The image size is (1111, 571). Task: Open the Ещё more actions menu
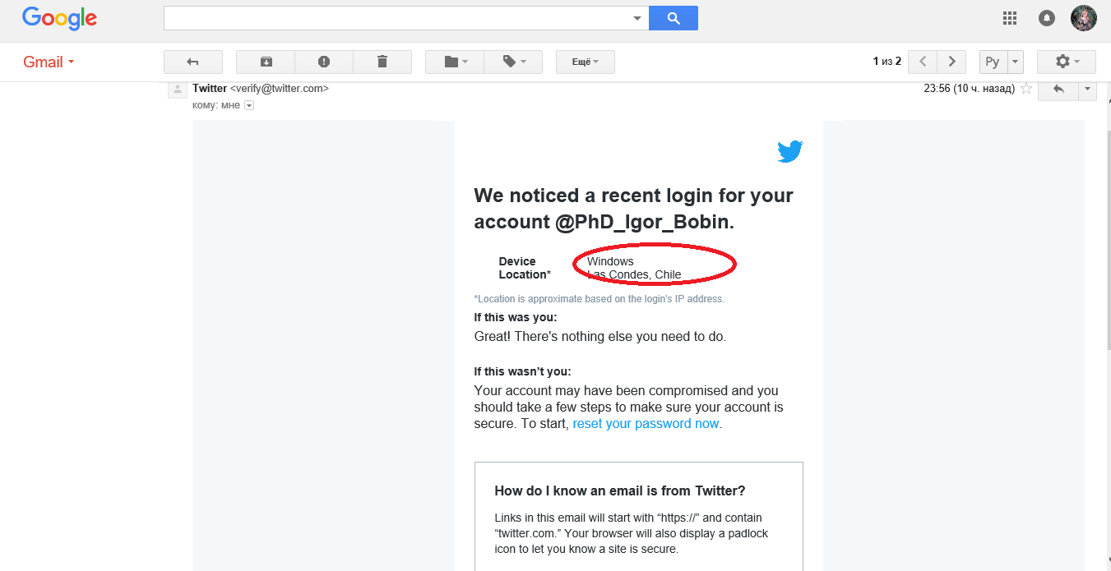point(585,62)
